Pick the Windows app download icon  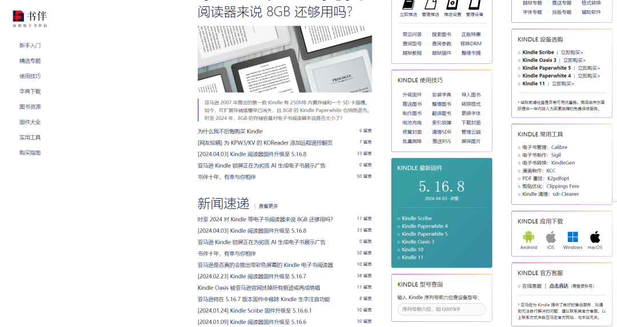pyautogui.click(x=572, y=237)
